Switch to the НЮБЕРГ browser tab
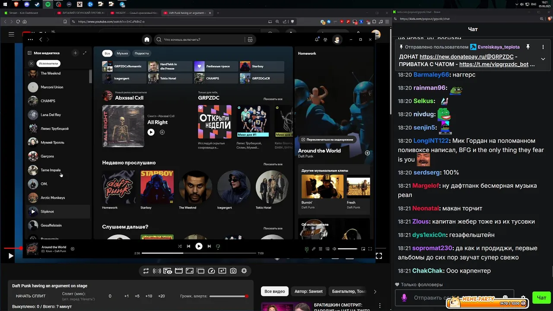 134,13
